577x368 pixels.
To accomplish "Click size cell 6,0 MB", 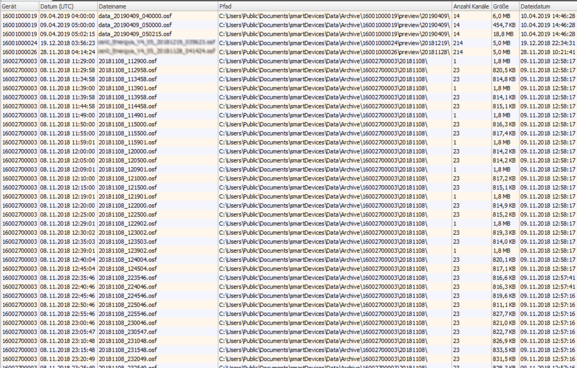I will pos(502,16).
